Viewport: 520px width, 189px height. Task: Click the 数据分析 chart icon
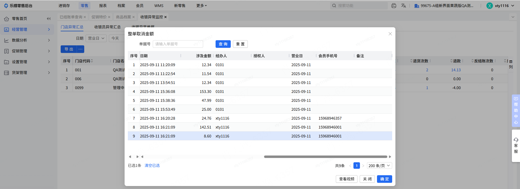coord(6,40)
